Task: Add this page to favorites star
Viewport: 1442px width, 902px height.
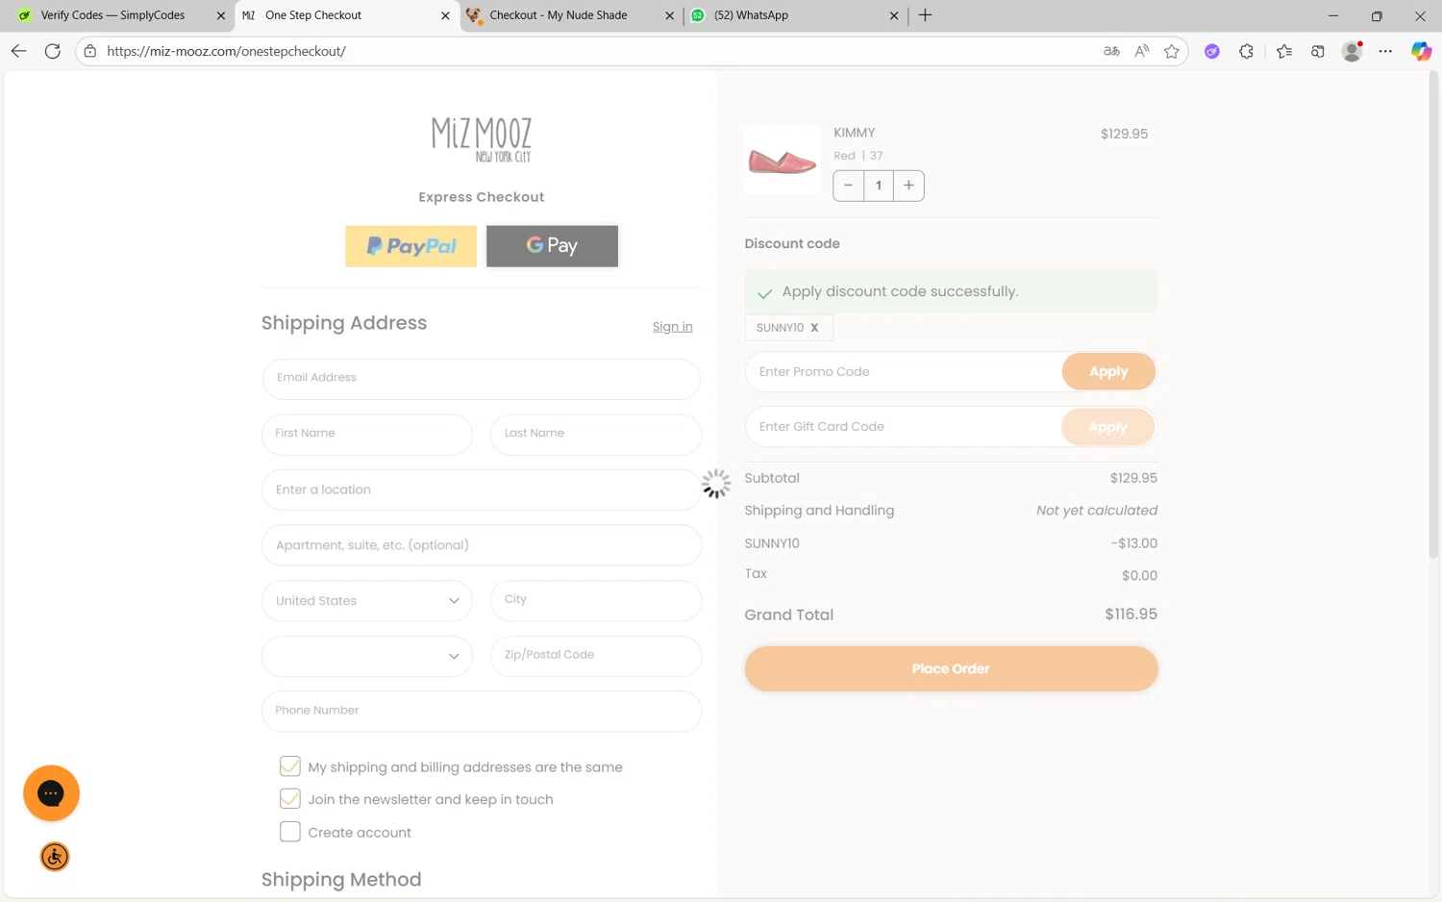Action: pos(1171,51)
